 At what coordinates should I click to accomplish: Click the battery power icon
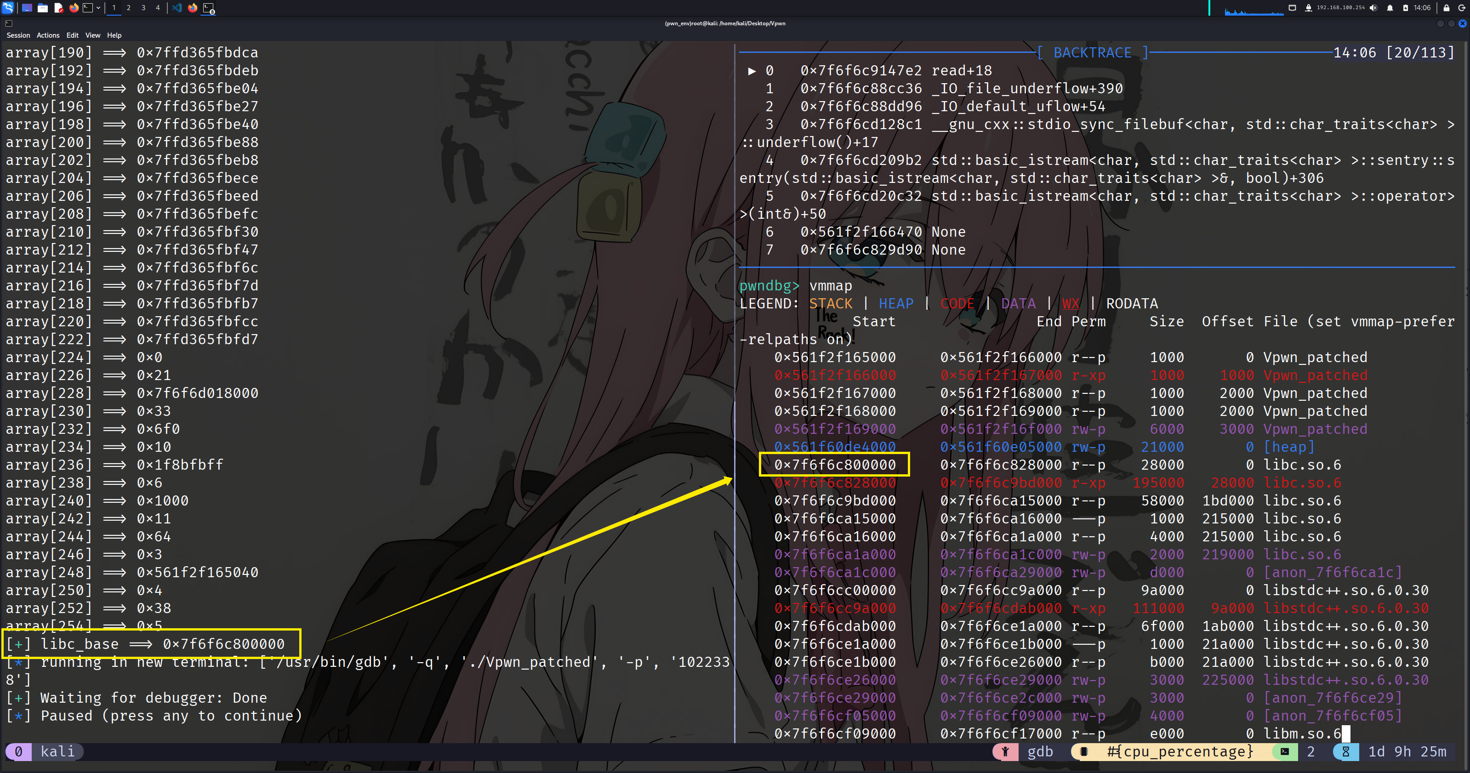tap(1406, 8)
